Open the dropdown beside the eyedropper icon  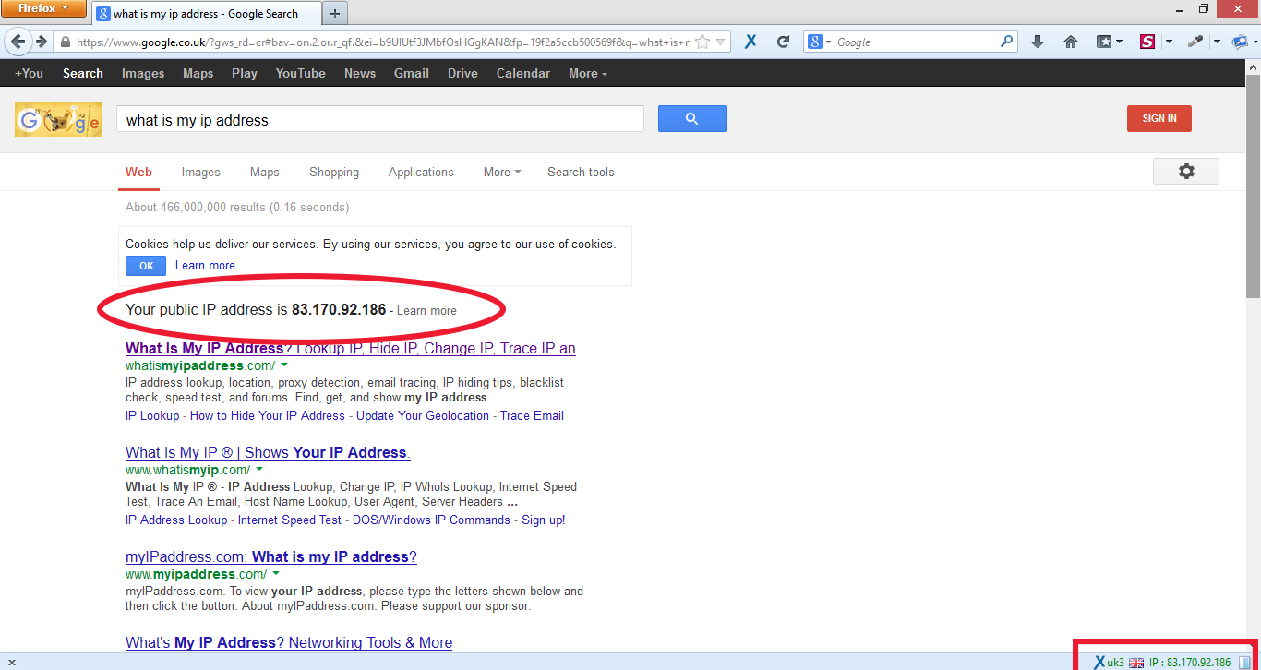click(x=1216, y=42)
